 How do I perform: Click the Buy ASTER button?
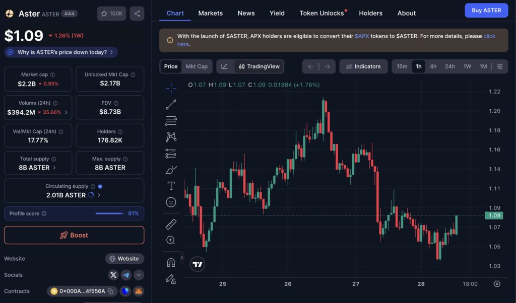click(x=486, y=11)
